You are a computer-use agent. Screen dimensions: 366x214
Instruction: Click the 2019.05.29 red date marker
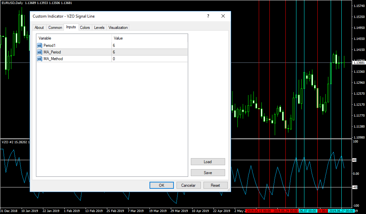285,211
